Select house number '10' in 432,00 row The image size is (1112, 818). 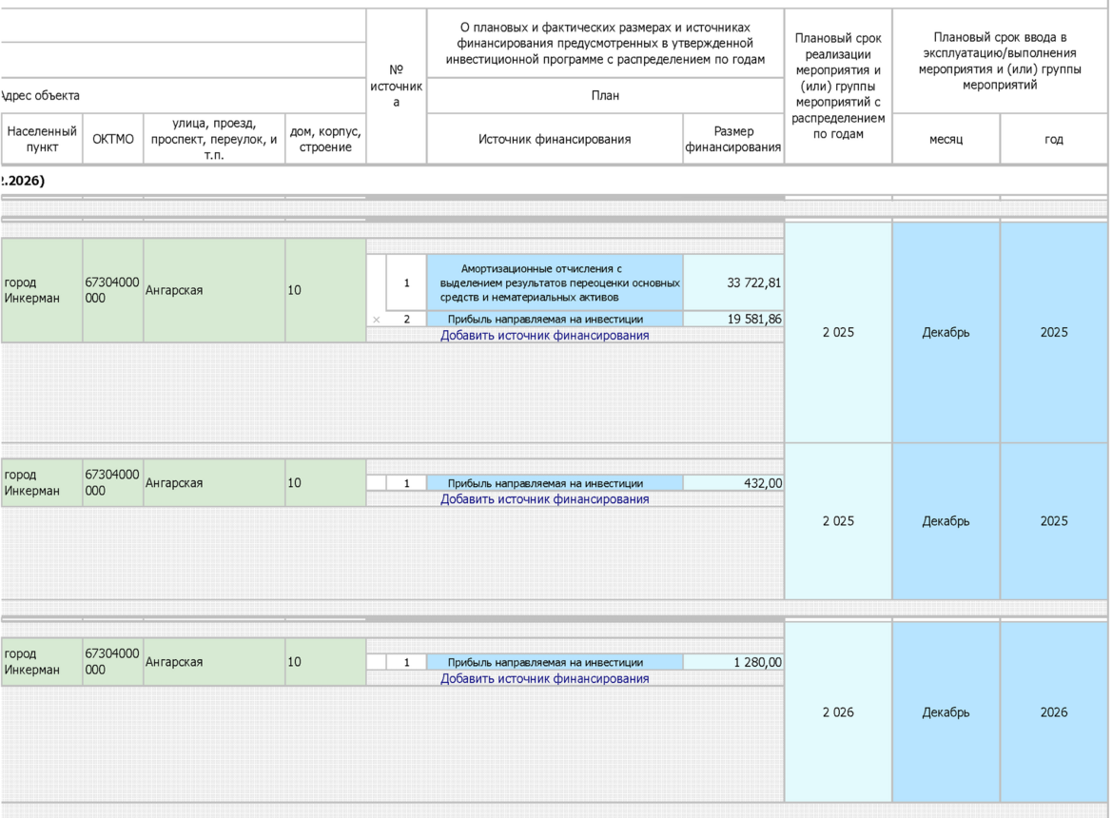[x=325, y=483]
